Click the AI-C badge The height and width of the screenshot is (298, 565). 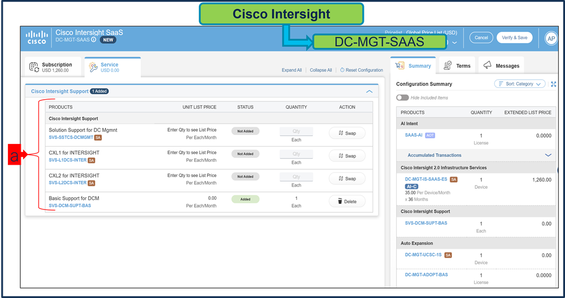tap(411, 187)
